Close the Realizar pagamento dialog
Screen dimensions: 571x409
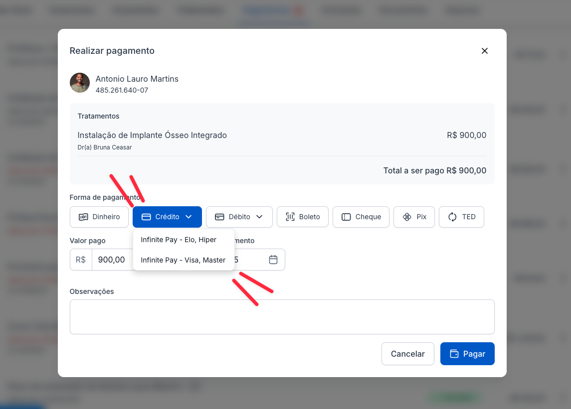(x=484, y=51)
